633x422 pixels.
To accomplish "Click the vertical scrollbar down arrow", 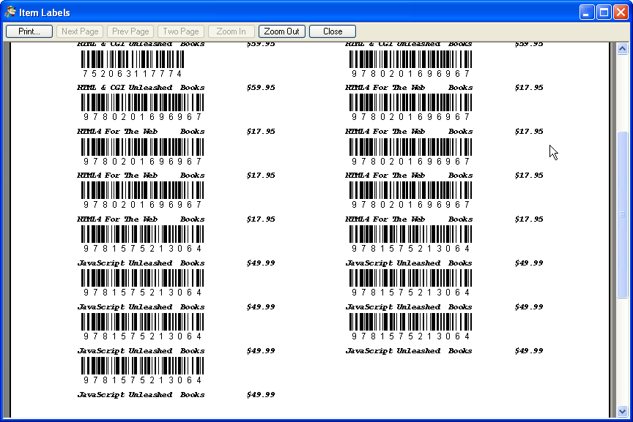I will click(622, 412).
